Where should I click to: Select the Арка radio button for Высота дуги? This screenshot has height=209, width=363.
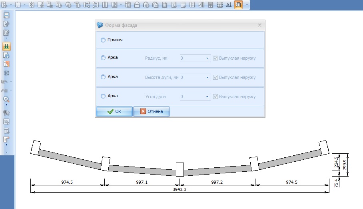coord(103,77)
